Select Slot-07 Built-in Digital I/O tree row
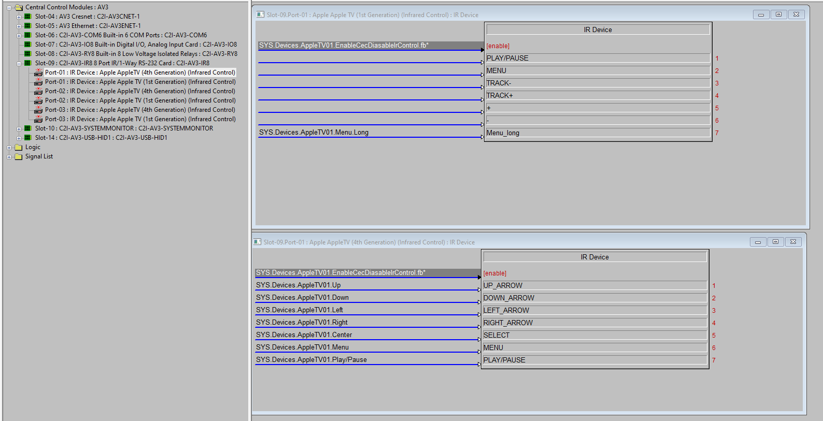 136,45
